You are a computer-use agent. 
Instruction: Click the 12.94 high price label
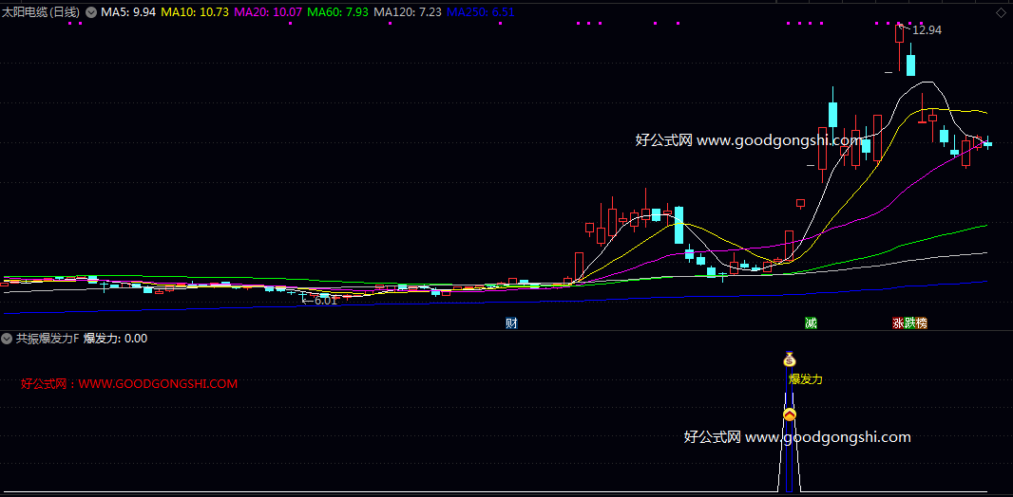tap(927, 29)
